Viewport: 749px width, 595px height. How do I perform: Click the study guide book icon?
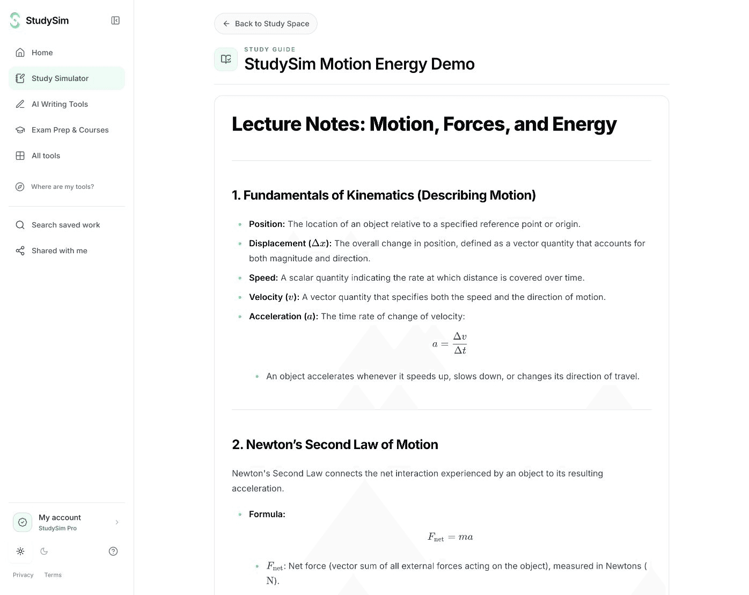point(226,59)
